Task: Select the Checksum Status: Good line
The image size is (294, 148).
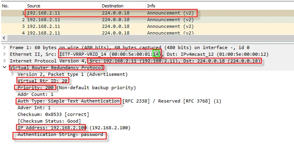Action: [x=49, y=121]
